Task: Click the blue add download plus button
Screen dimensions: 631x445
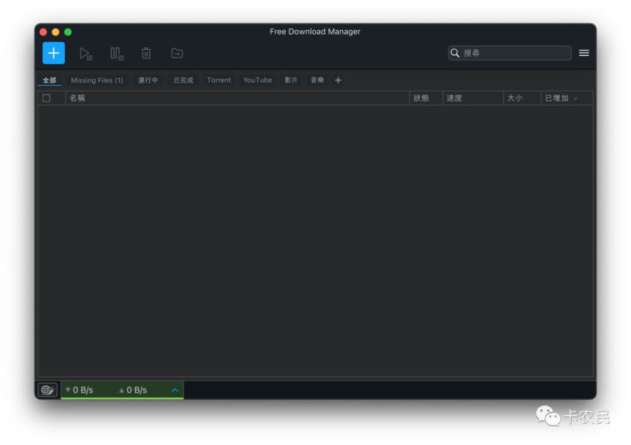Action: (x=54, y=53)
